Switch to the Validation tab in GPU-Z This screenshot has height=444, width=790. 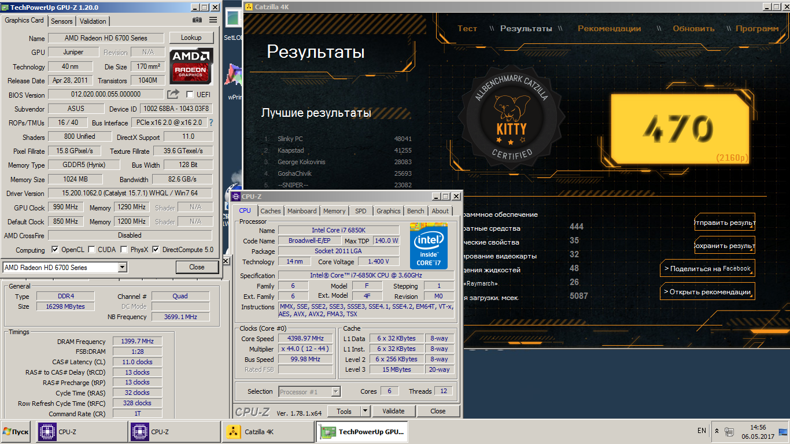coord(93,21)
